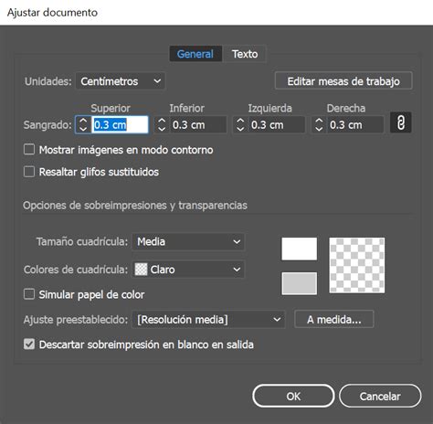Check Resaltar glifos sustituidos

(x=29, y=172)
